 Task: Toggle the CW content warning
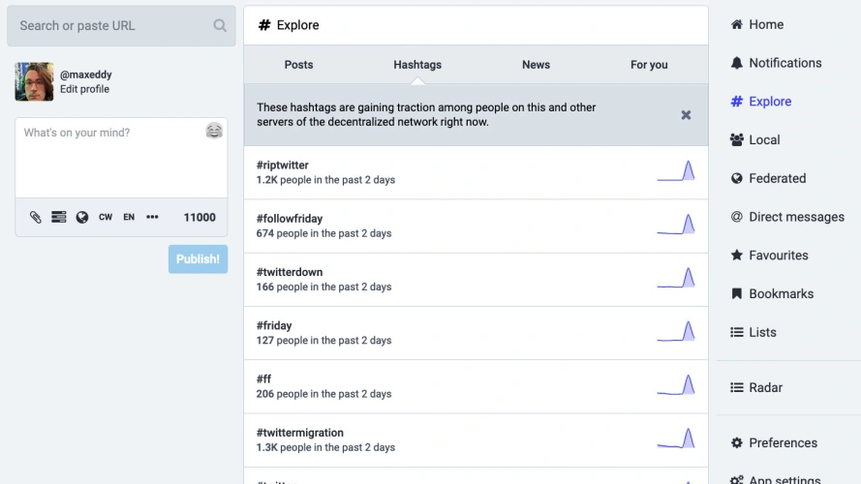[106, 218]
